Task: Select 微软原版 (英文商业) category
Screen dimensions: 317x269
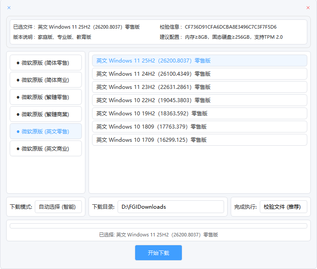Action: (46, 148)
